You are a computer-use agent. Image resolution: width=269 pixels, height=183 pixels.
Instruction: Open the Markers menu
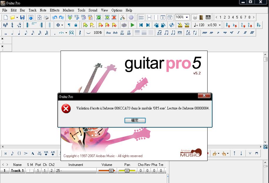pos(68,10)
